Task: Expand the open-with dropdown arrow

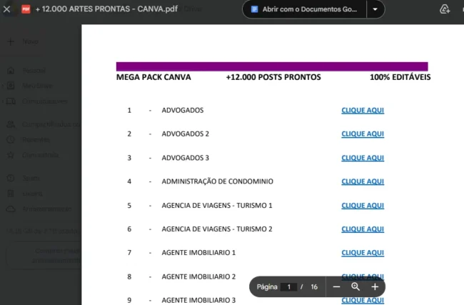Action: point(375,9)
